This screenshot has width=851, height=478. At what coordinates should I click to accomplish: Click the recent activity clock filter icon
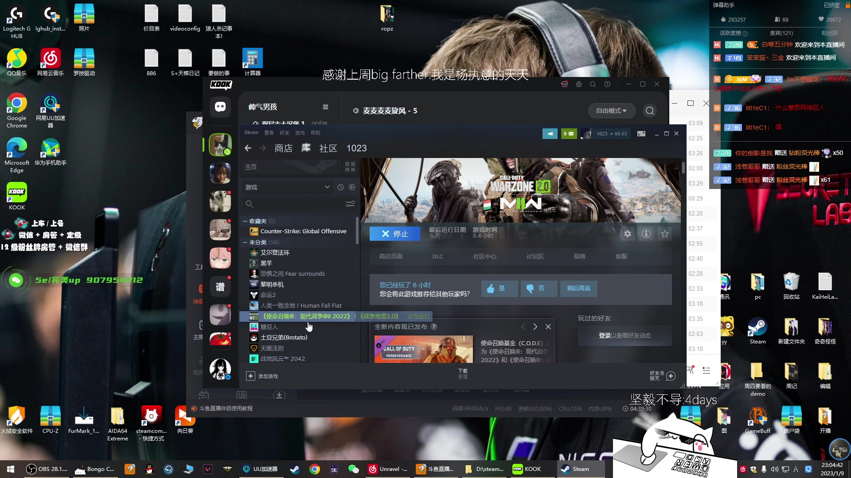pyautogui.click(x=340, y=187)
